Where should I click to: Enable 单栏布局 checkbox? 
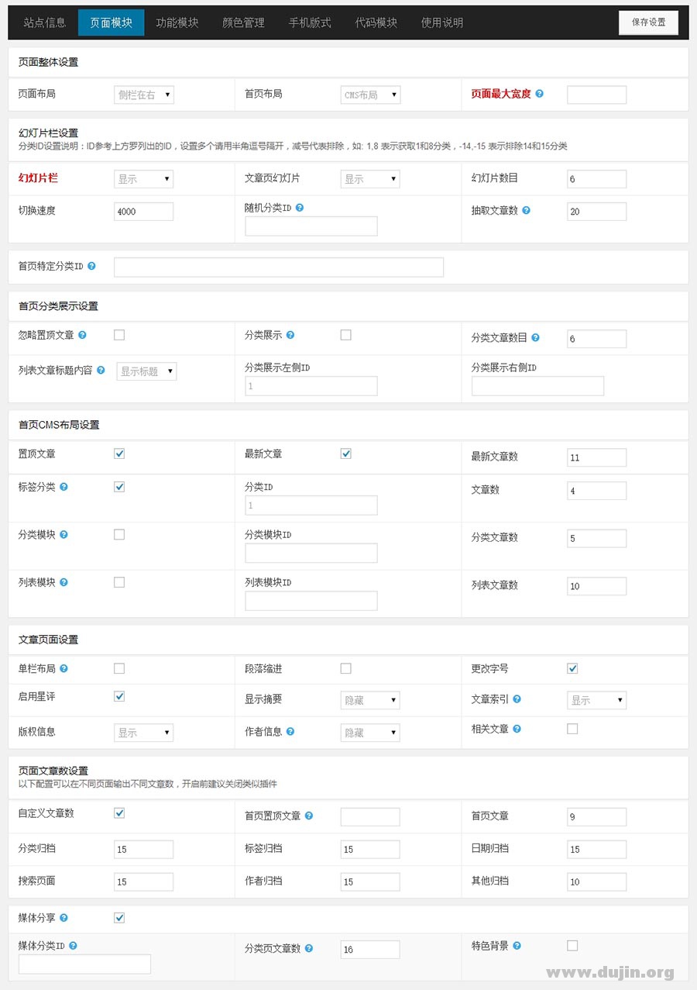(119, 668)
